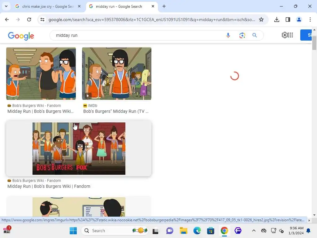317x238 pixels.
Task: Open File Explorer from taskbar
Action: [x=183, y=231]
